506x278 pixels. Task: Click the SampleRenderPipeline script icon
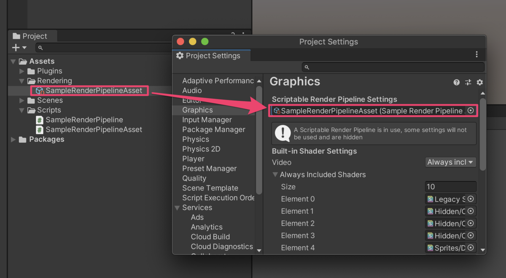point(40,120)
